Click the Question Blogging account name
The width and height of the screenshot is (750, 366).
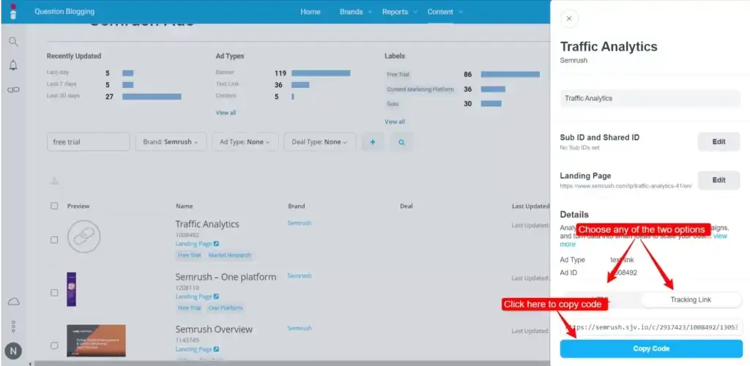(x=64, y=12)
